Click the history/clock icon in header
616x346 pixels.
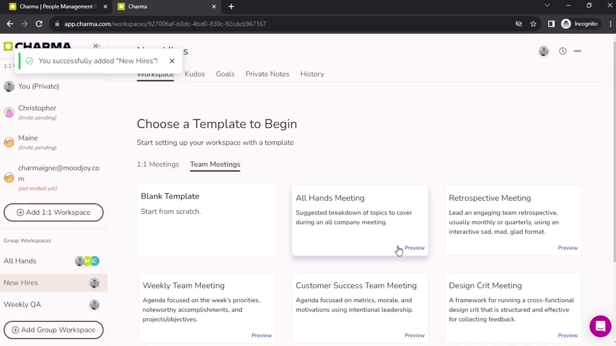563,51
